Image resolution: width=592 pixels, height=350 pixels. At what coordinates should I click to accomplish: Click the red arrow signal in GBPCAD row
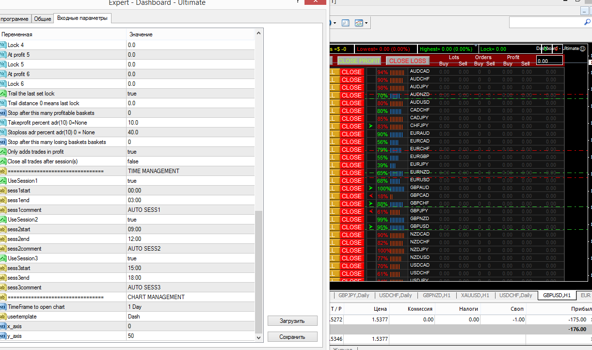371,196
